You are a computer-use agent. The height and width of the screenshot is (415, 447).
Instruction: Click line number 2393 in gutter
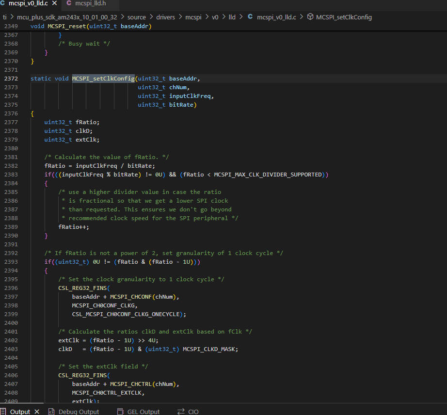pos(11,262)
